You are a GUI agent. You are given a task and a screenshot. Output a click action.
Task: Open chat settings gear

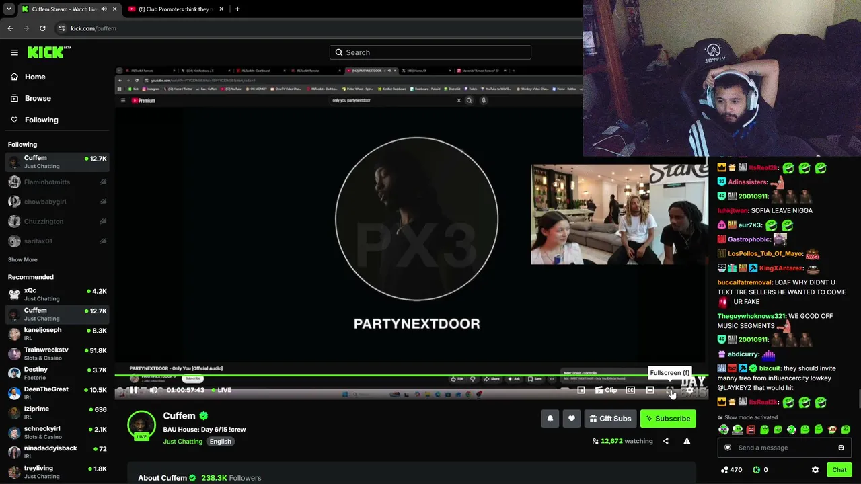click(815, 470)
